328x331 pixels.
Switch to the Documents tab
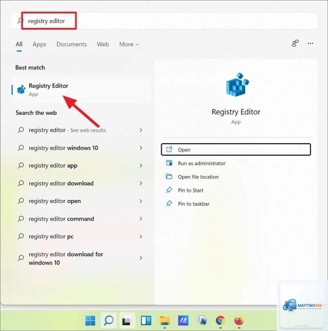(71, 44)
